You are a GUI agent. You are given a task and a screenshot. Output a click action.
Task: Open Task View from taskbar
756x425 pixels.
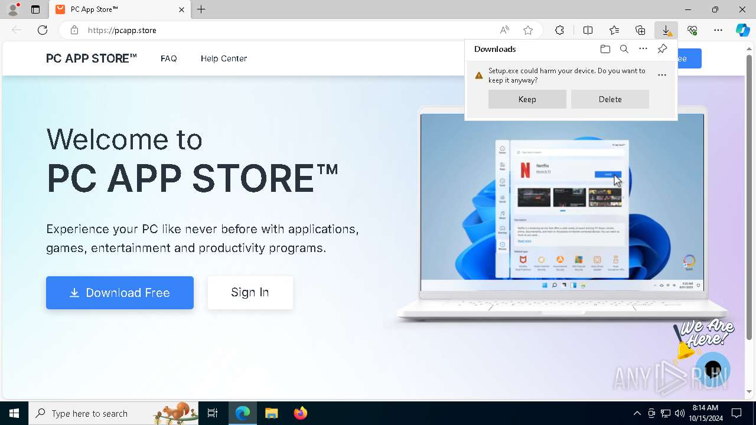[213, 413]
